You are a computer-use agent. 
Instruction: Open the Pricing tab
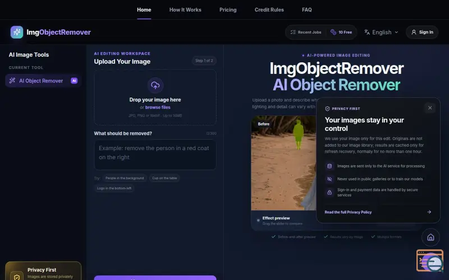coord(228,10)
